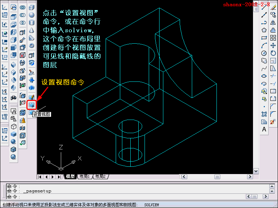Screen dimensions: 278x208
Task: Select the Spline draw tool
Action: (x=264, y=68)
